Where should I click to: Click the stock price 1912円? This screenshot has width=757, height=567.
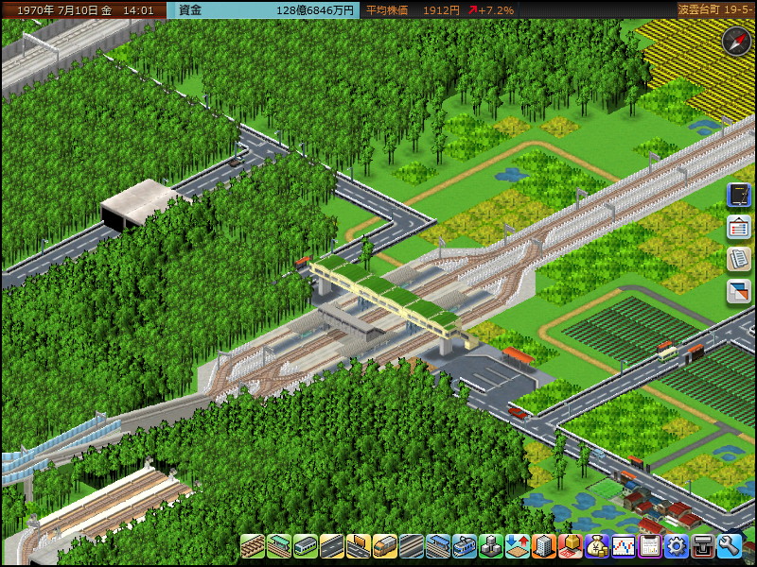tap(441, 10)
